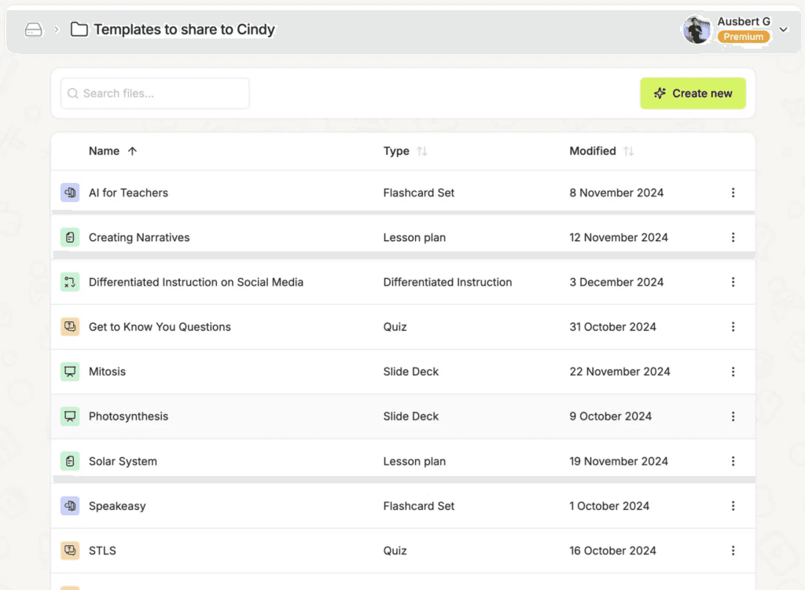Viewport: 805px width, 590px height.
Task: Sort files by the Type column
Action: click(405, 151)
